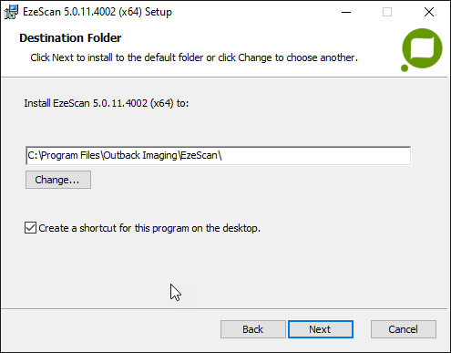Uncheck the desktop shortcut checkbox
Screen dimensions: 451x353
pyautogui.click(x=30, y=228)
